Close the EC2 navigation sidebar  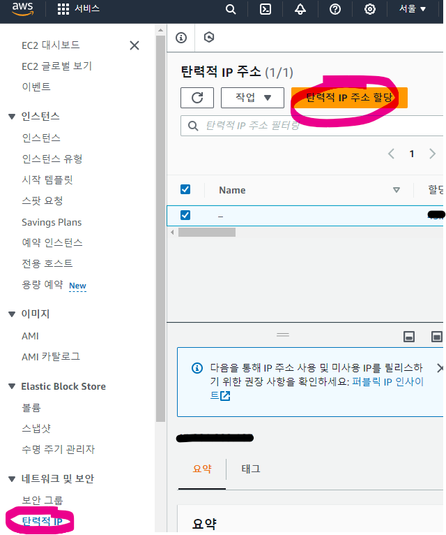(x=134, y=45)
